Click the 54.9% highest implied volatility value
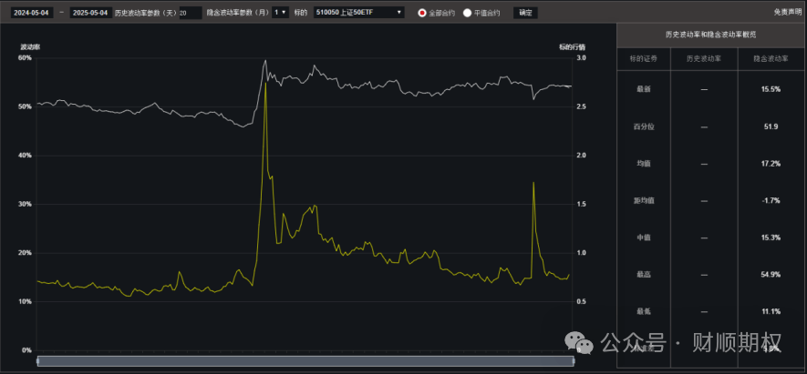This screenshot has width=807, height=374. pos(771,274)
